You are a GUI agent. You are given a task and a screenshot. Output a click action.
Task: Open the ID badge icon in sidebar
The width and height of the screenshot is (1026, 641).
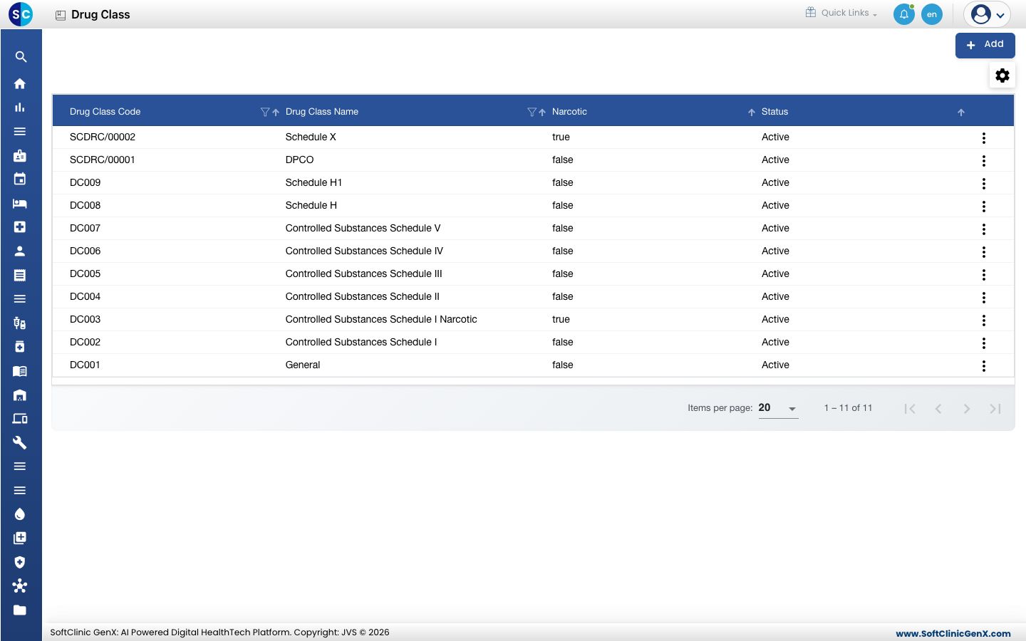pos(20,155)
